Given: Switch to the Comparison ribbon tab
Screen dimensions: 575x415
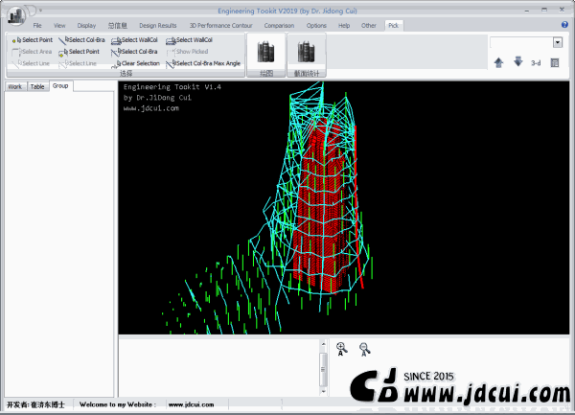Looking at the screenshot, I should (279, 25).
